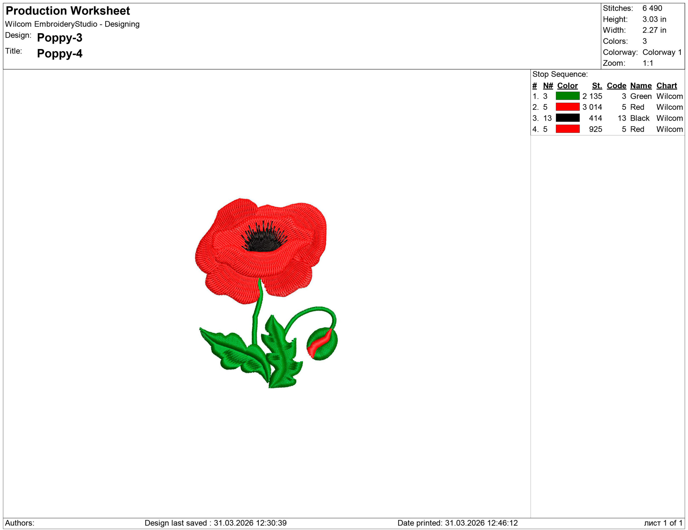Select the design name Poppy-3
Screen dimensions: 688x530
coord(60,38)
